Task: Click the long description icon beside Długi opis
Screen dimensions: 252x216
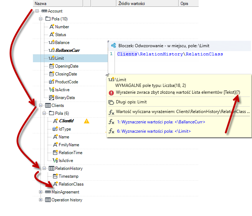Action: (x=111, y=102)
